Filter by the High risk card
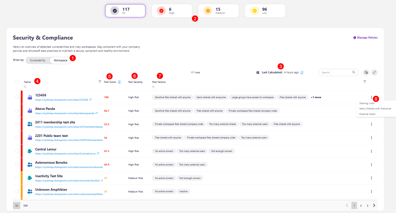The image size is (396, 213). pos(172,11)
